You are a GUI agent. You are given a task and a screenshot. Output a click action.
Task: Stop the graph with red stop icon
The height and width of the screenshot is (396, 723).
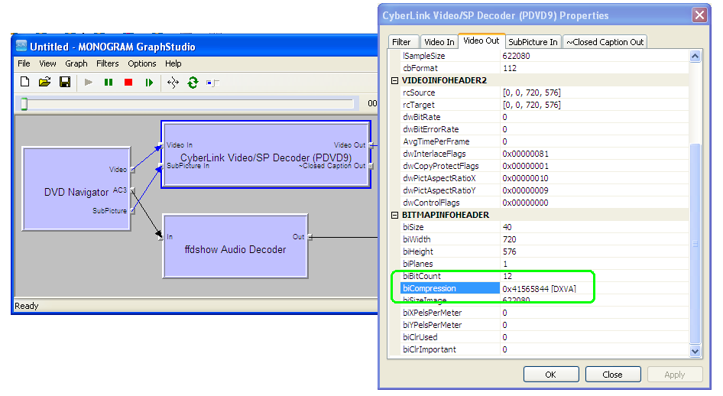click(128, 83)
